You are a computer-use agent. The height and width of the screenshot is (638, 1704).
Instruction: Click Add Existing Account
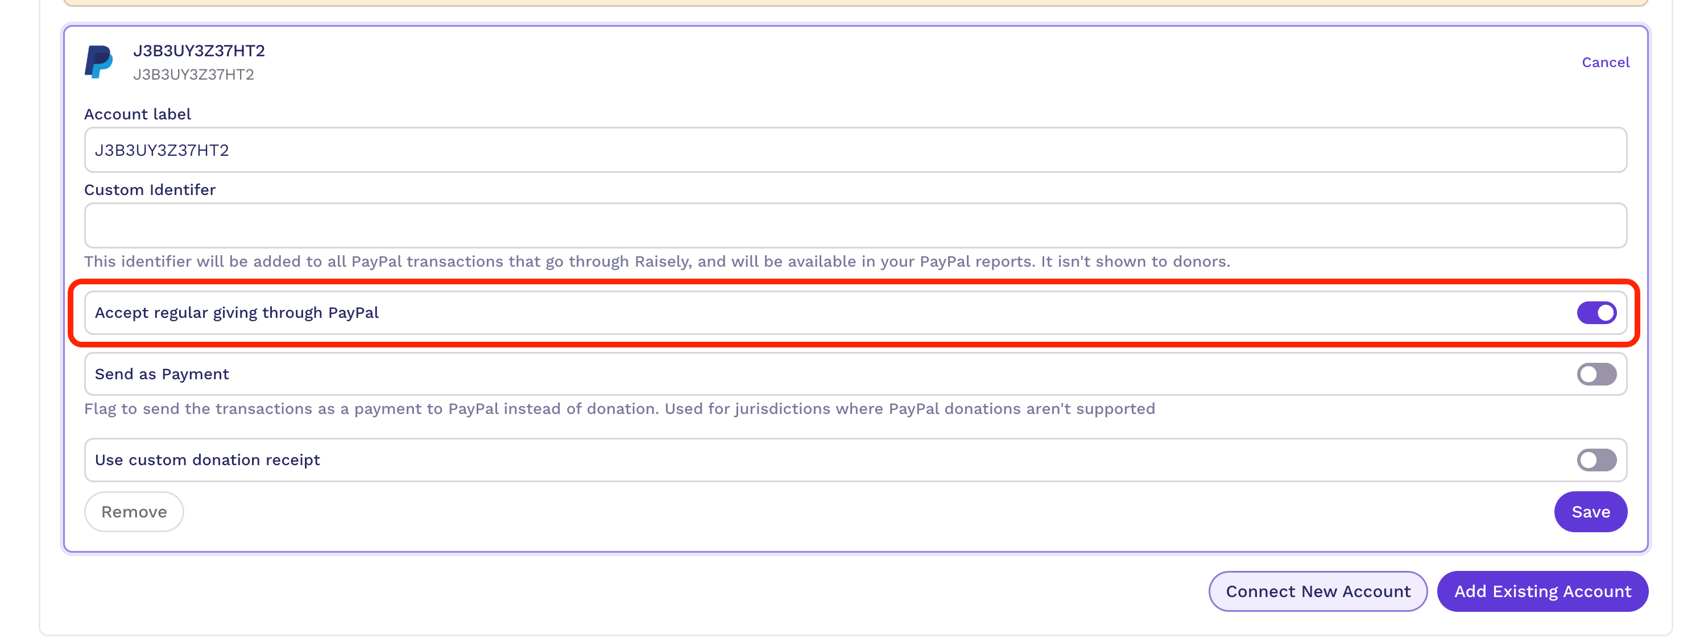[1541, 591]
